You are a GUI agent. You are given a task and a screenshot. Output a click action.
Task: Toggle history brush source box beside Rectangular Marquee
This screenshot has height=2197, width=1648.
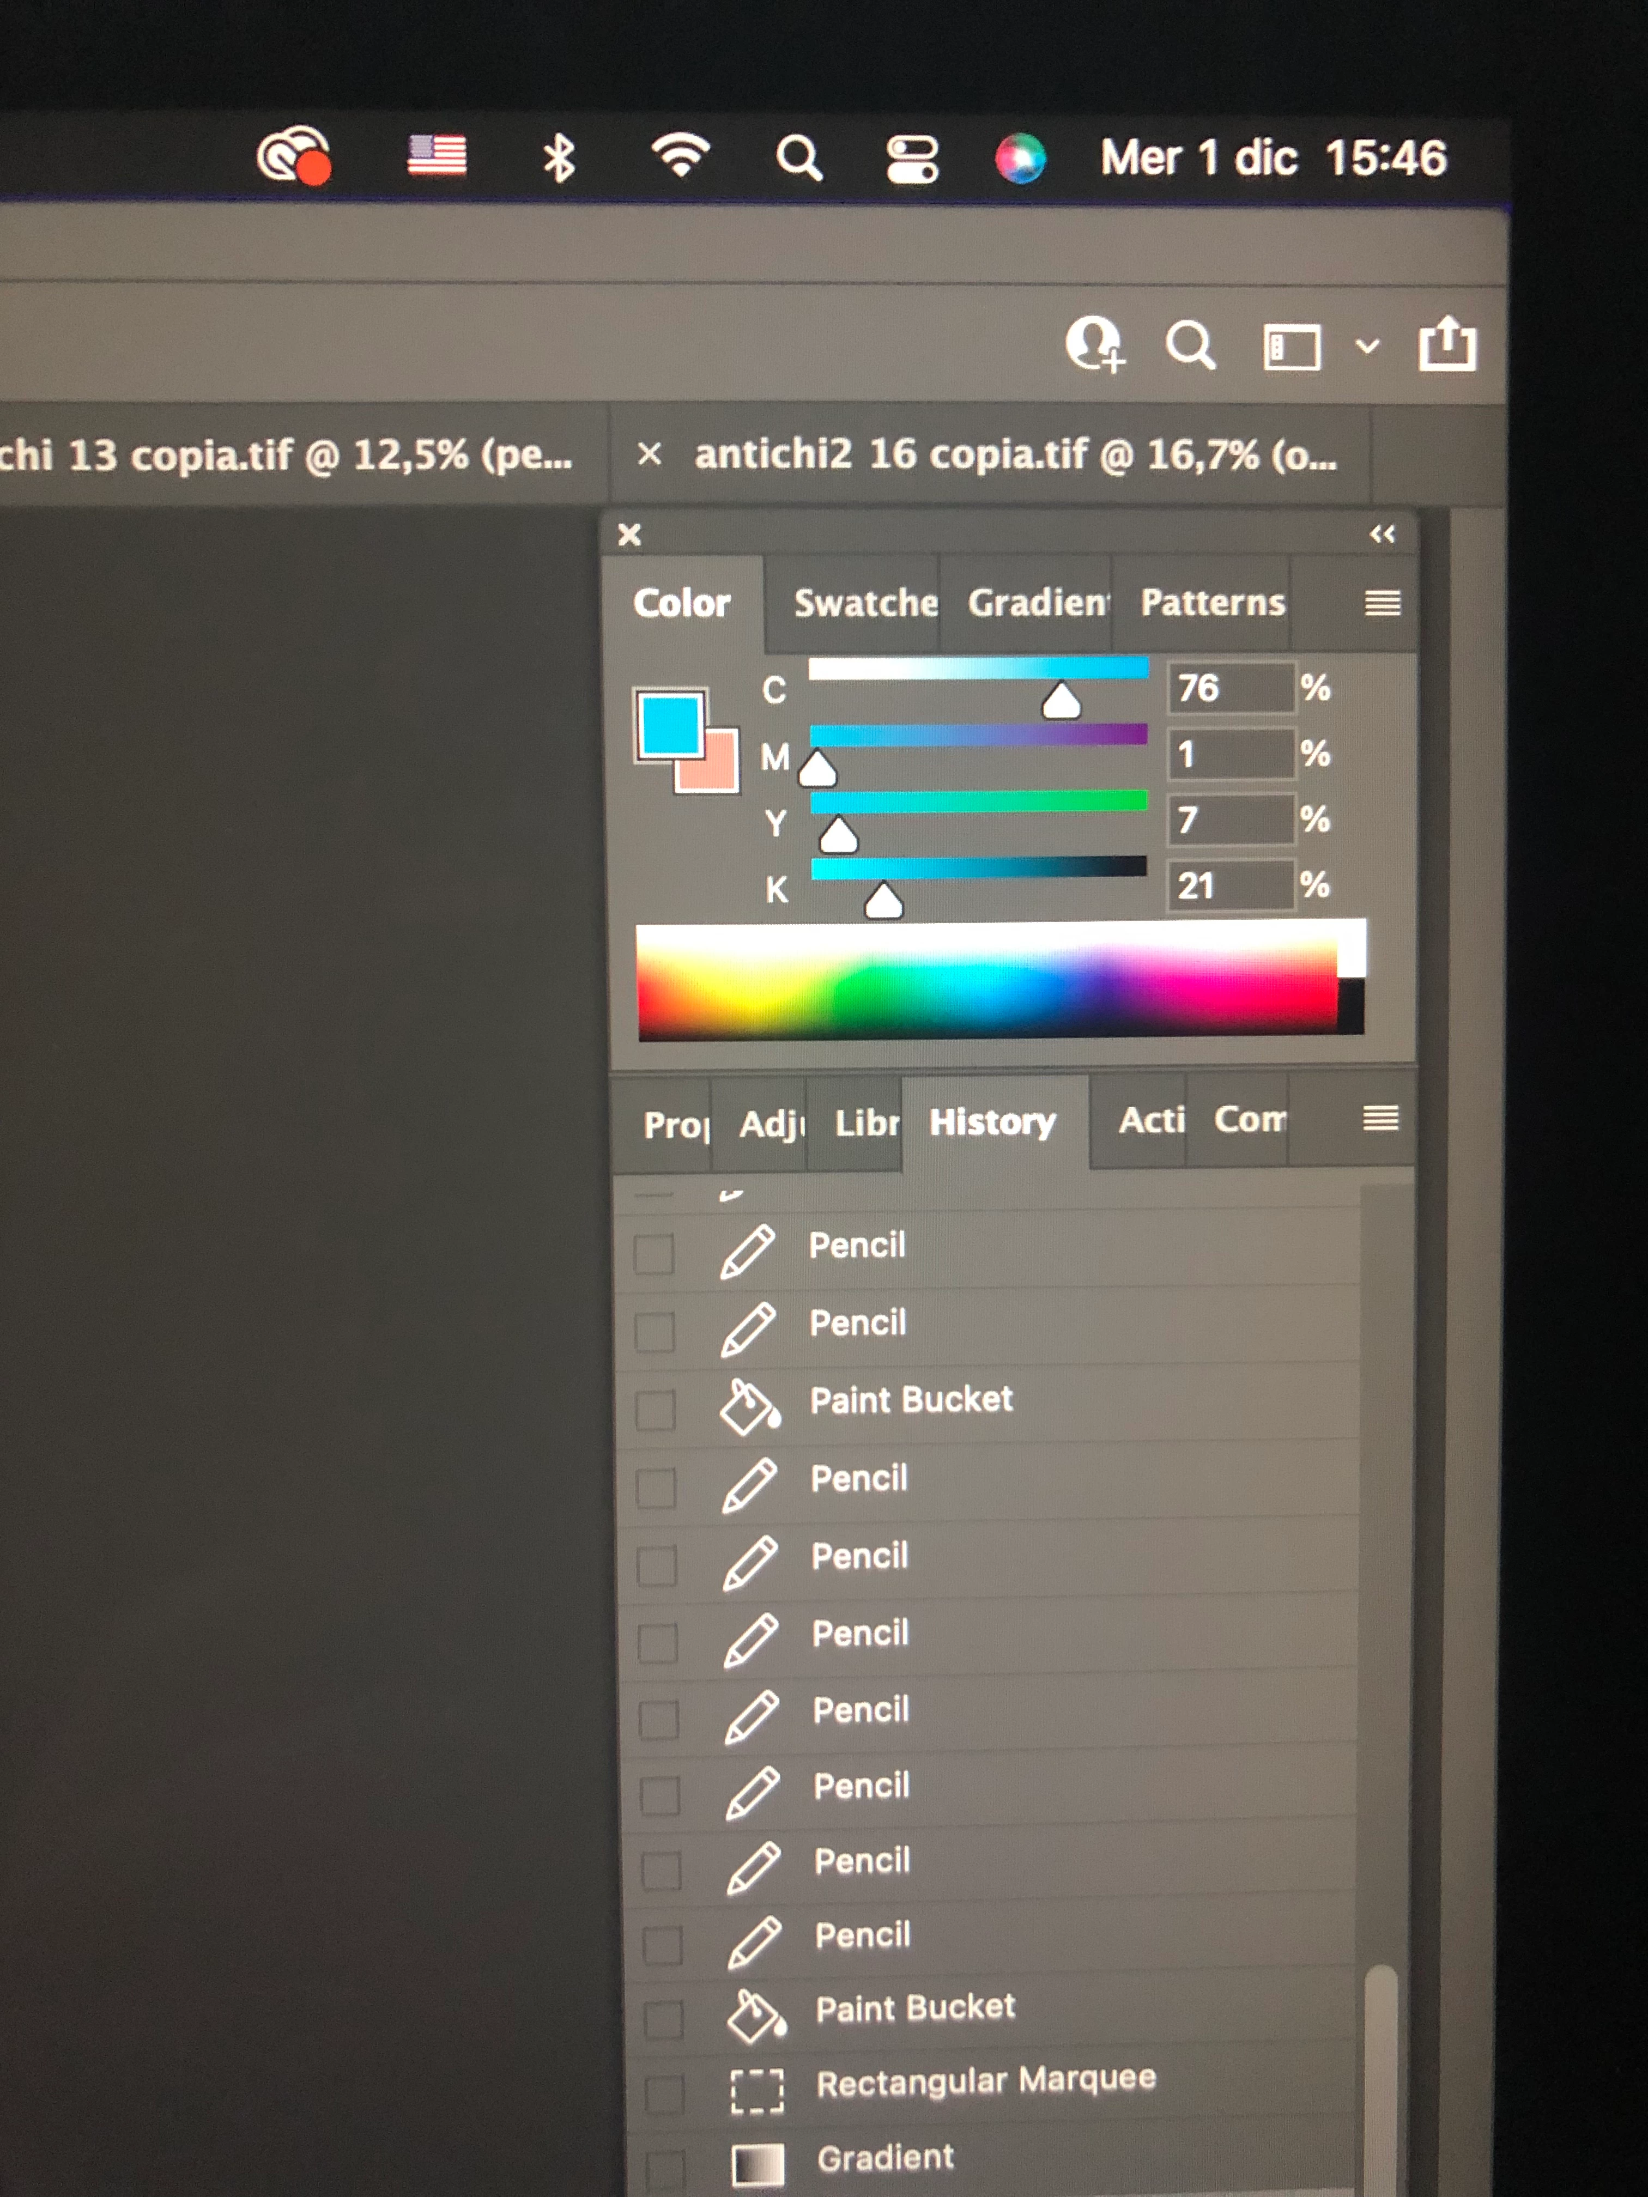click(664, 2093)
